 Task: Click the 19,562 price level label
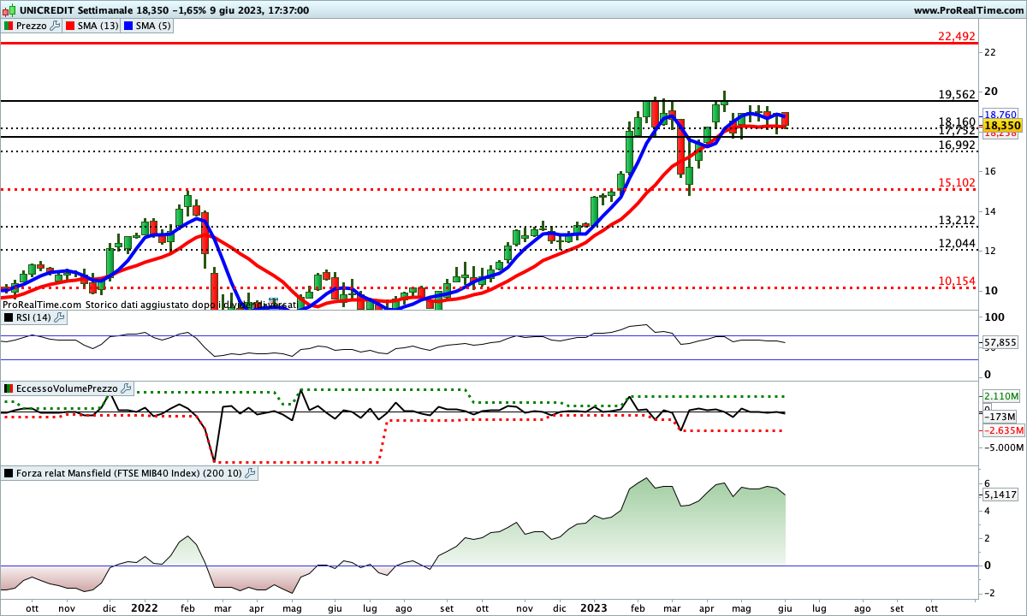coord(957,95)
